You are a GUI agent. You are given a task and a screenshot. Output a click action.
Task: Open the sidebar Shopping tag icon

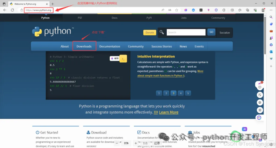click(x=271, y=24)
